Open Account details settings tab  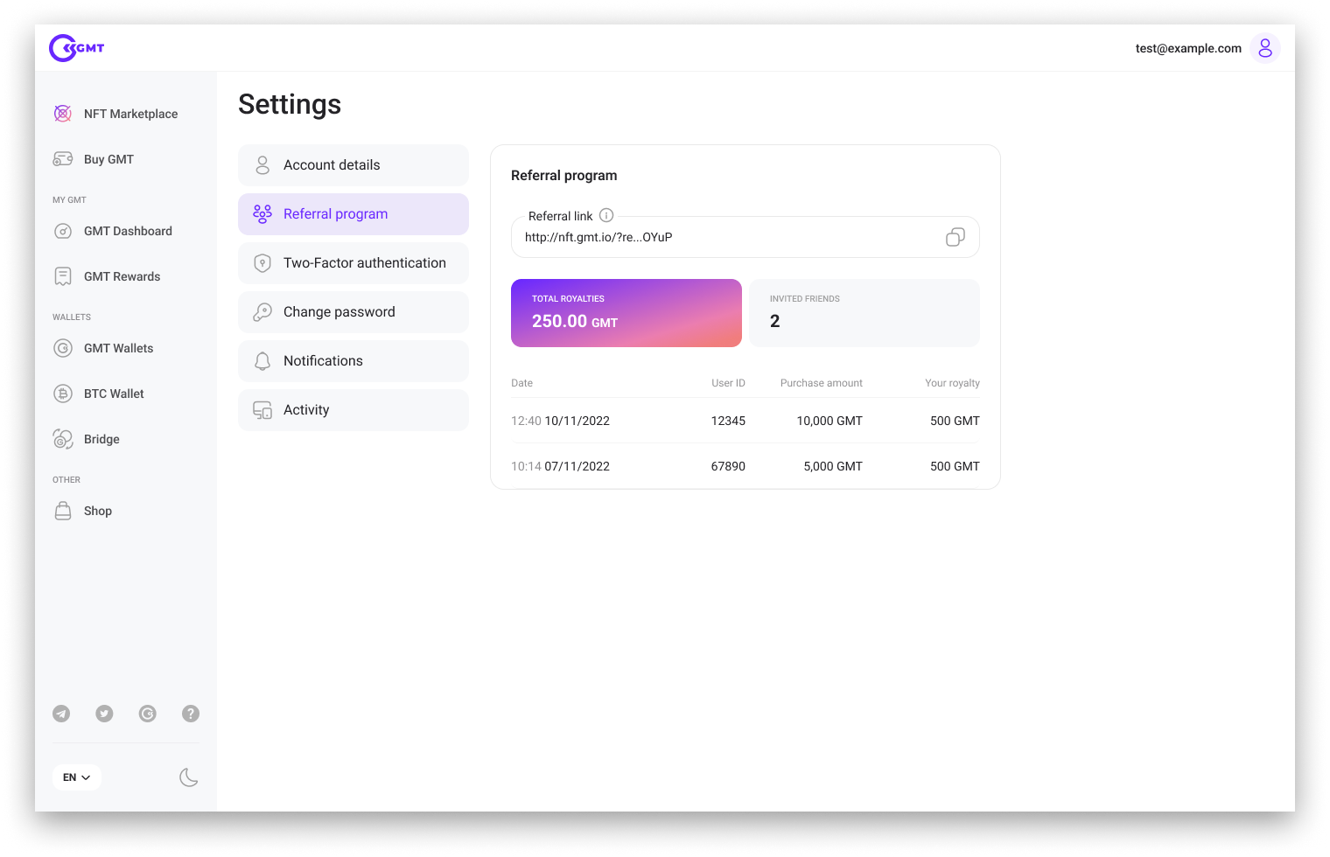click(353, 165)
